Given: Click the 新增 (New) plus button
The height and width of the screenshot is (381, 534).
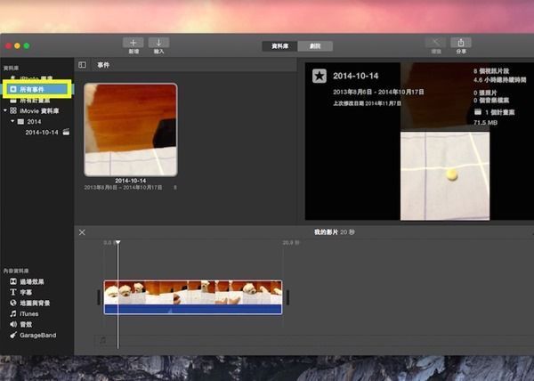Looking at the screenshot, I should tap(133, 43).
